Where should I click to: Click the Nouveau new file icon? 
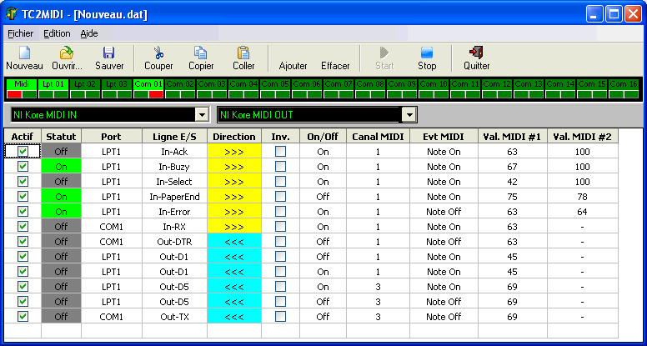(x=24, y=53)
